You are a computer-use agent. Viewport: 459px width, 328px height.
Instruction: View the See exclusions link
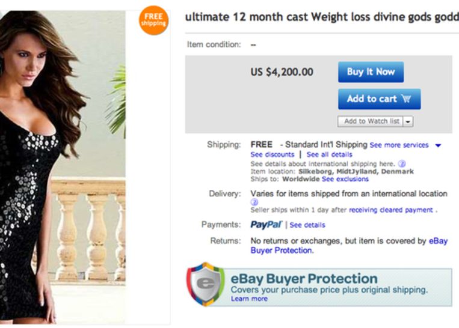345,179
